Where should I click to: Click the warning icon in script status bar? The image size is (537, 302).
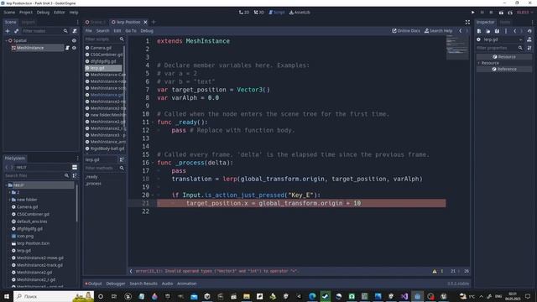[x=435, y=271]
